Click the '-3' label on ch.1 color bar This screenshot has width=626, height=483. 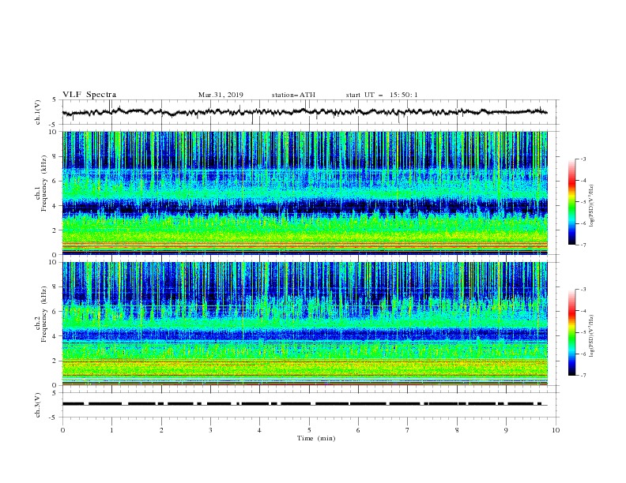583,159
